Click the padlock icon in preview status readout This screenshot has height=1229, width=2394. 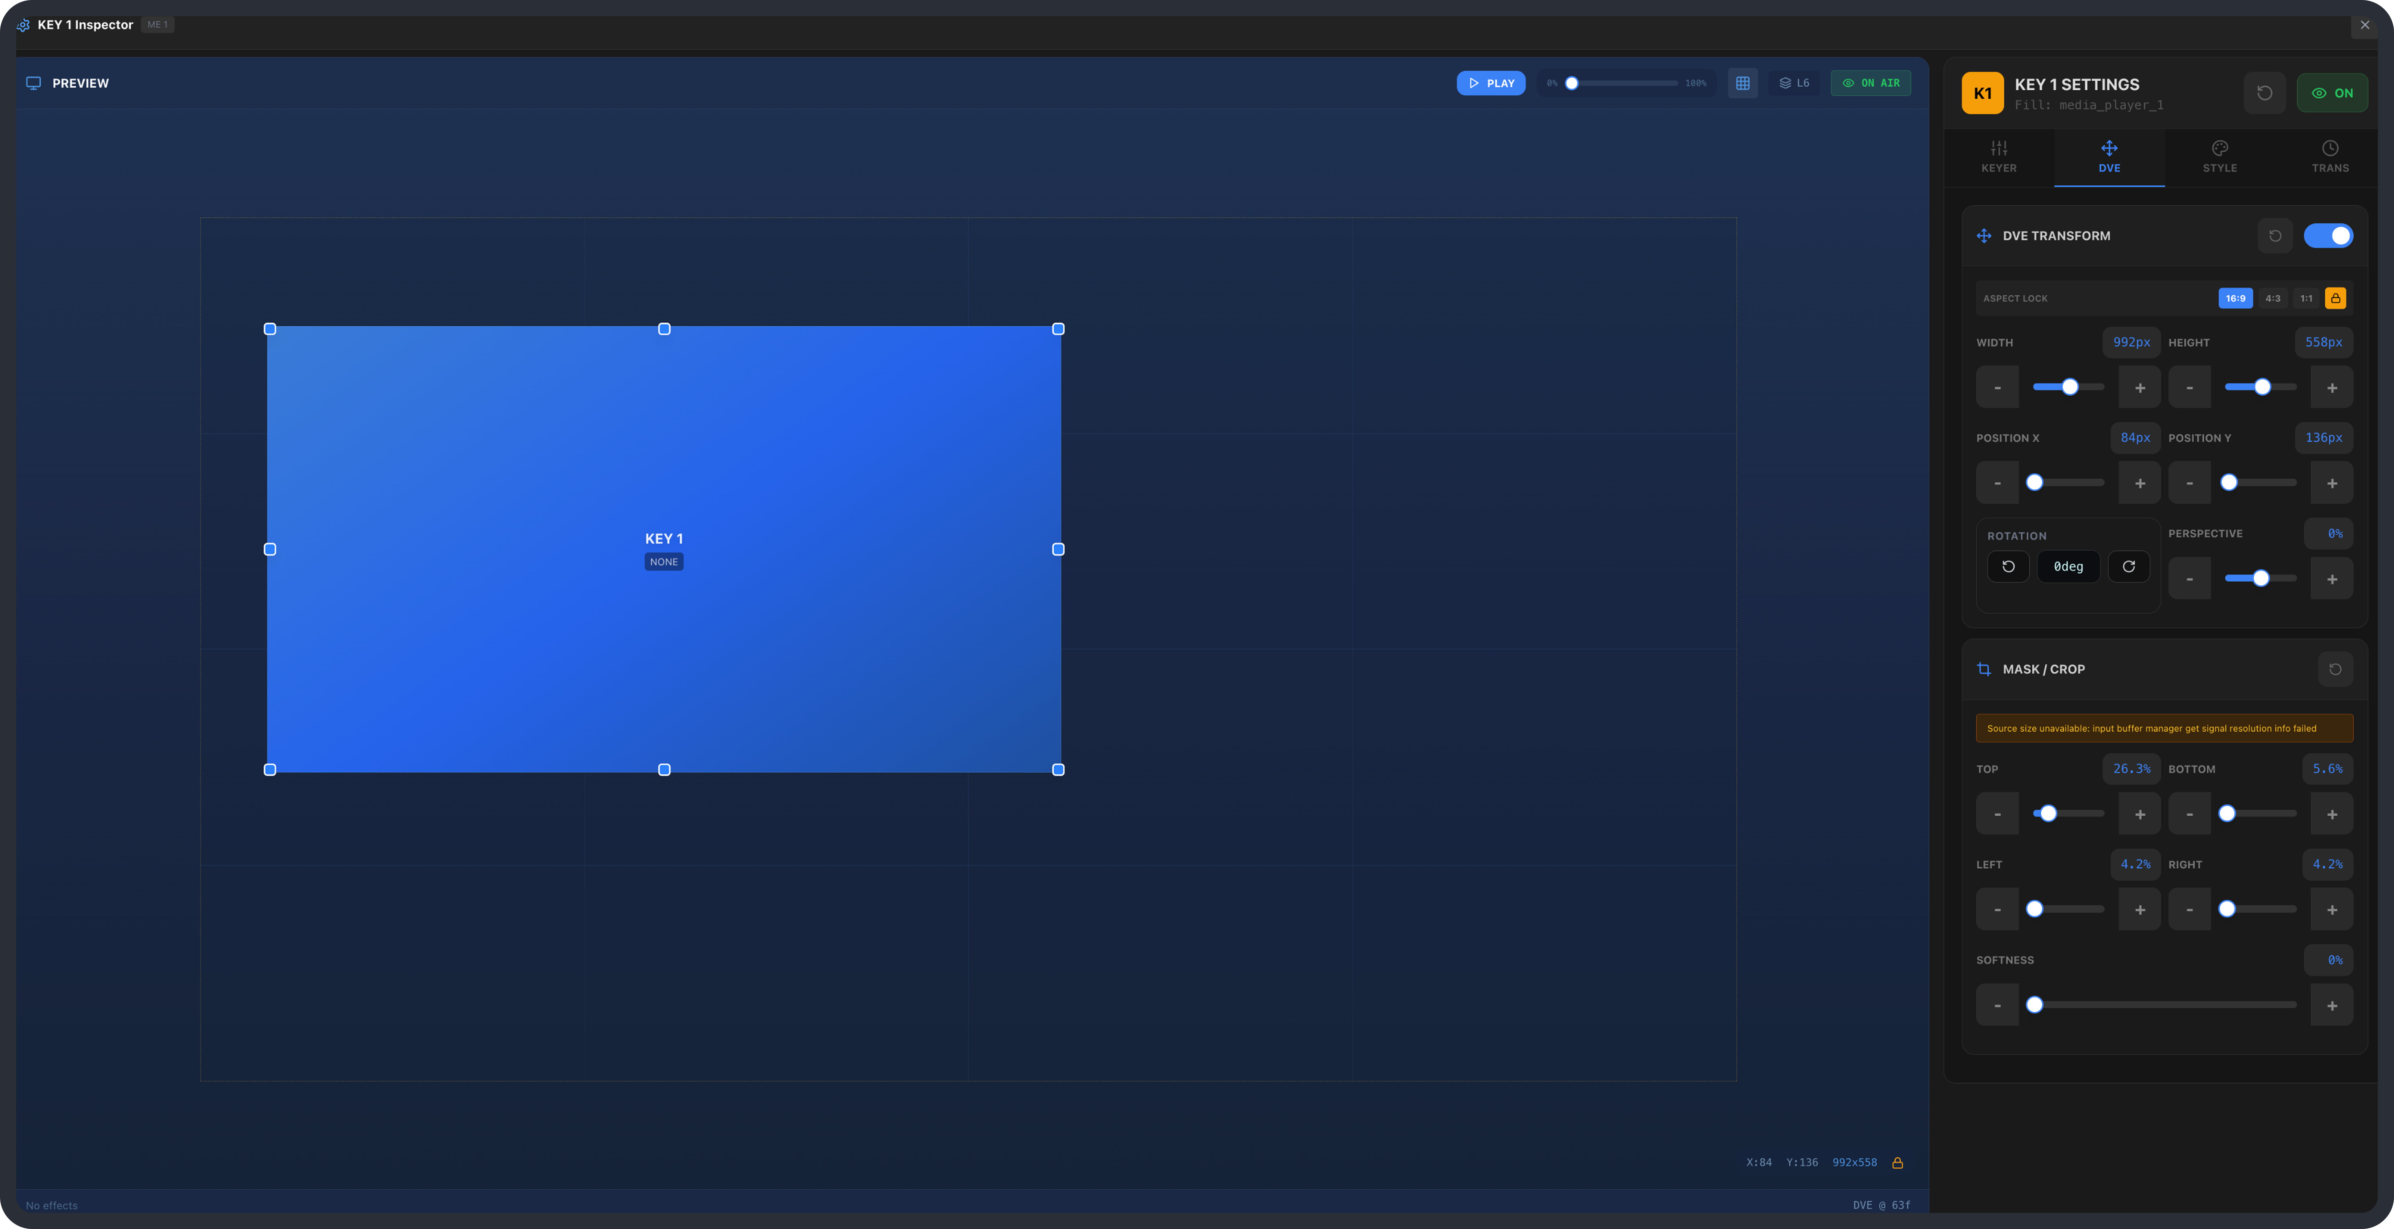[1898, 1163]
